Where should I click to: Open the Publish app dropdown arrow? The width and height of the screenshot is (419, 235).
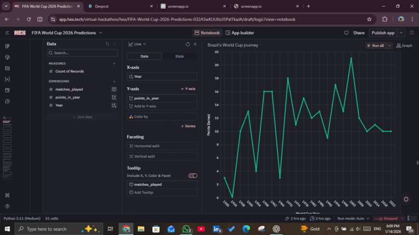pos(401,33)
